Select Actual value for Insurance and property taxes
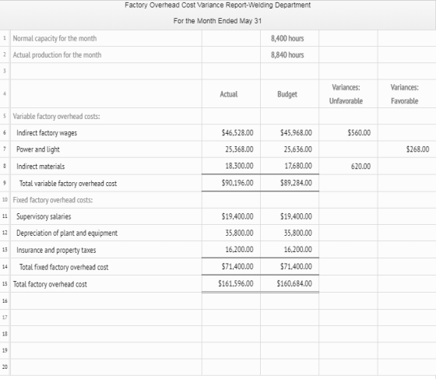The height and width of the screenshot is (379, 436). point(240,250)
